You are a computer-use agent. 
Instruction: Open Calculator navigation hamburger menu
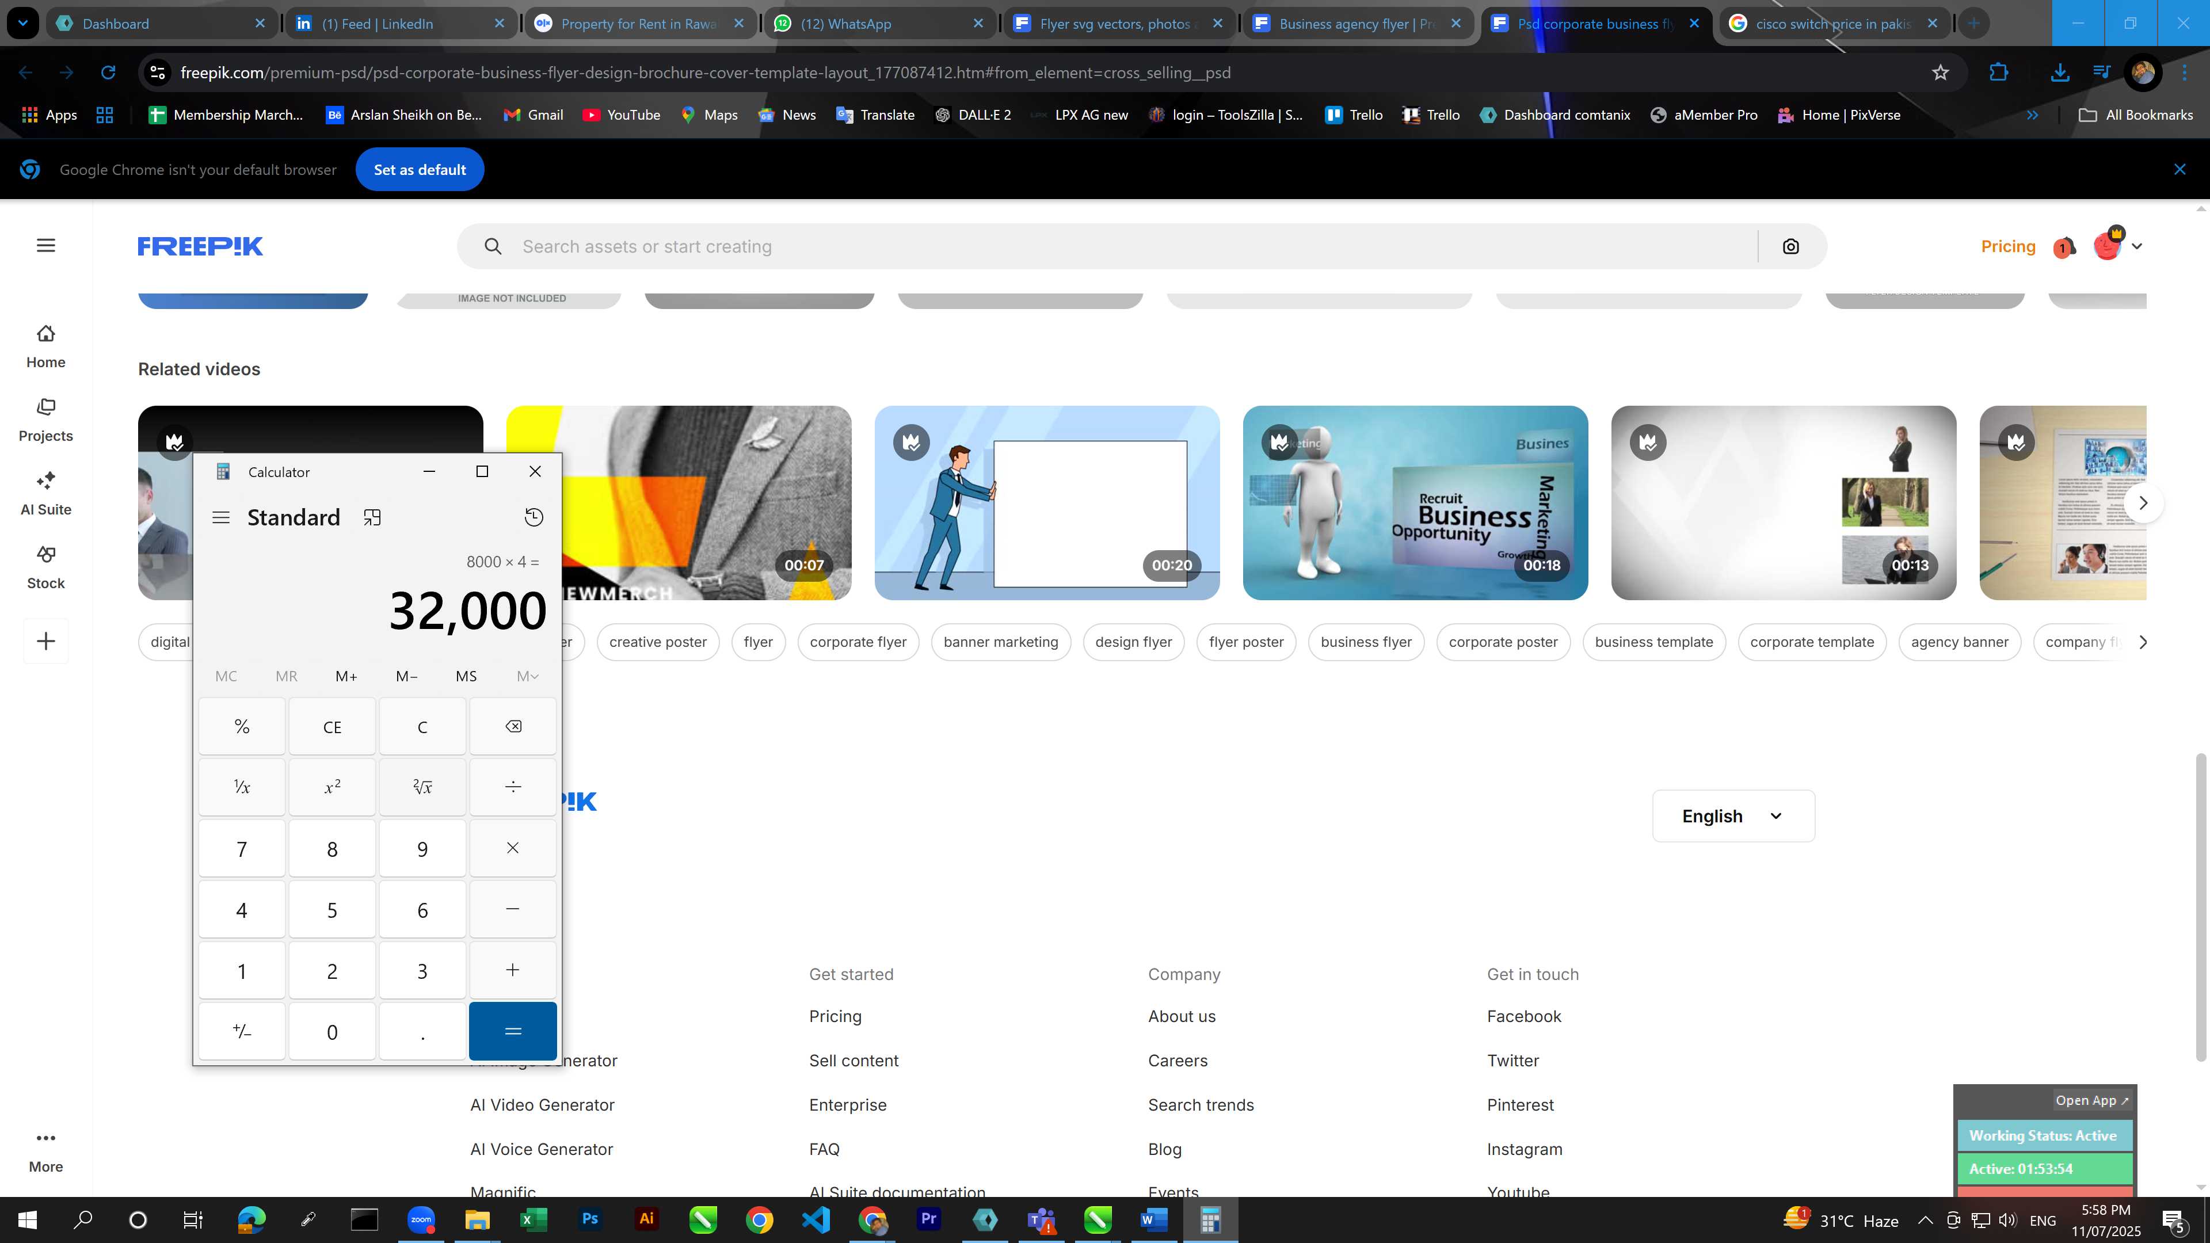coord(220,517)
